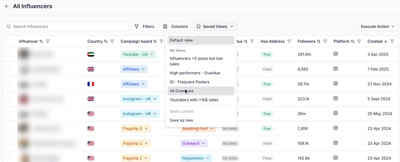The width and height of the screenshot is (400, 162).
Task: Expand Affiliates dropdown in 29.7m followers row
Action: click(x=134, y=84)
